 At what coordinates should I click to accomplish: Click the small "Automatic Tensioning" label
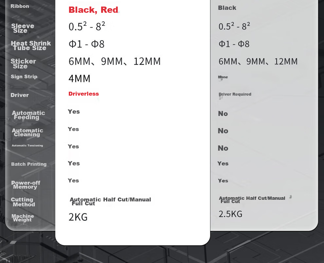(x=27, y=145)
